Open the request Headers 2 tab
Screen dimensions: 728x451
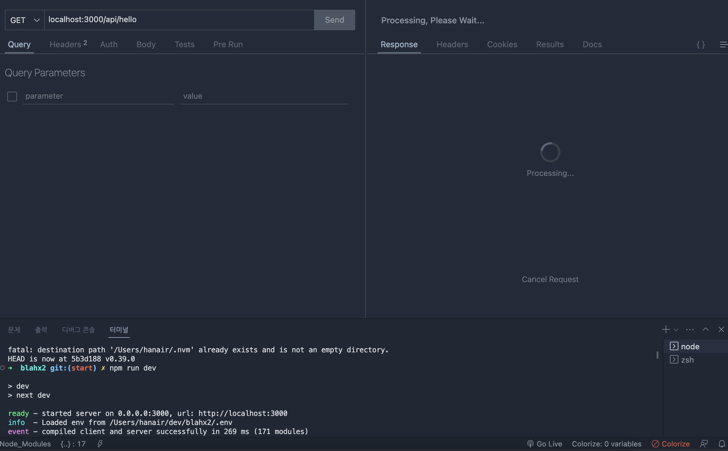coord(68,44)
